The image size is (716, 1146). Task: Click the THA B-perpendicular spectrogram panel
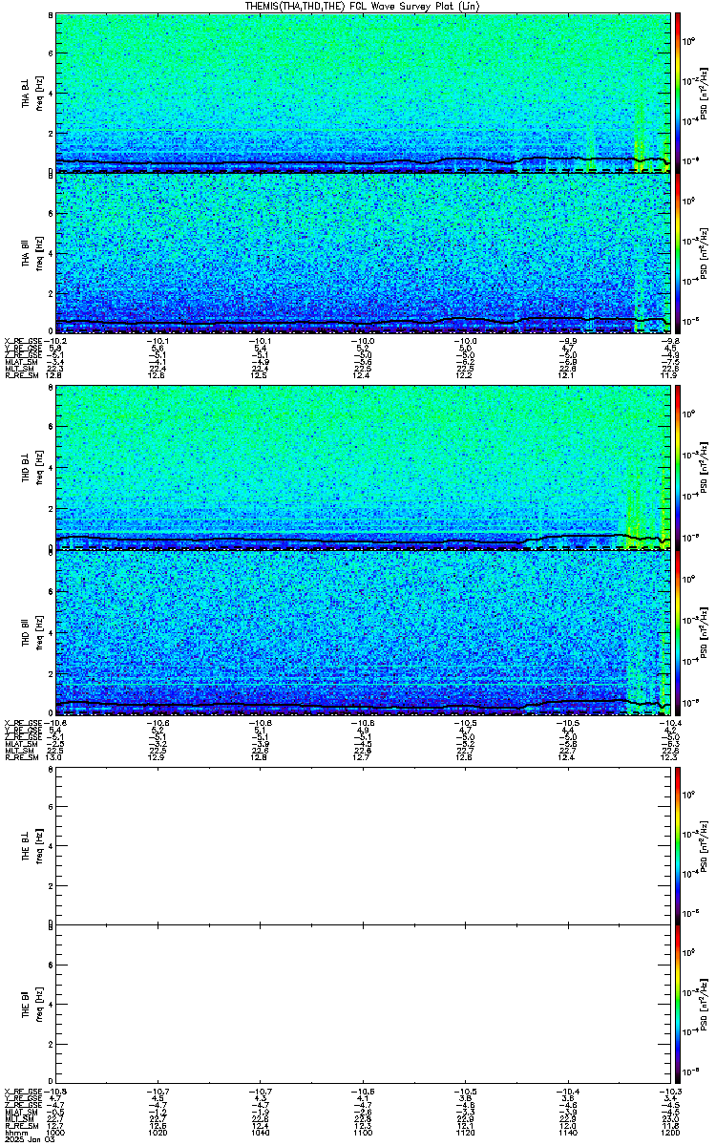pos(363,93)
